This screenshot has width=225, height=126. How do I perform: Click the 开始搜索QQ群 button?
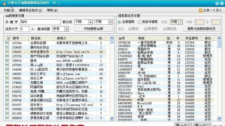(94, 29)
